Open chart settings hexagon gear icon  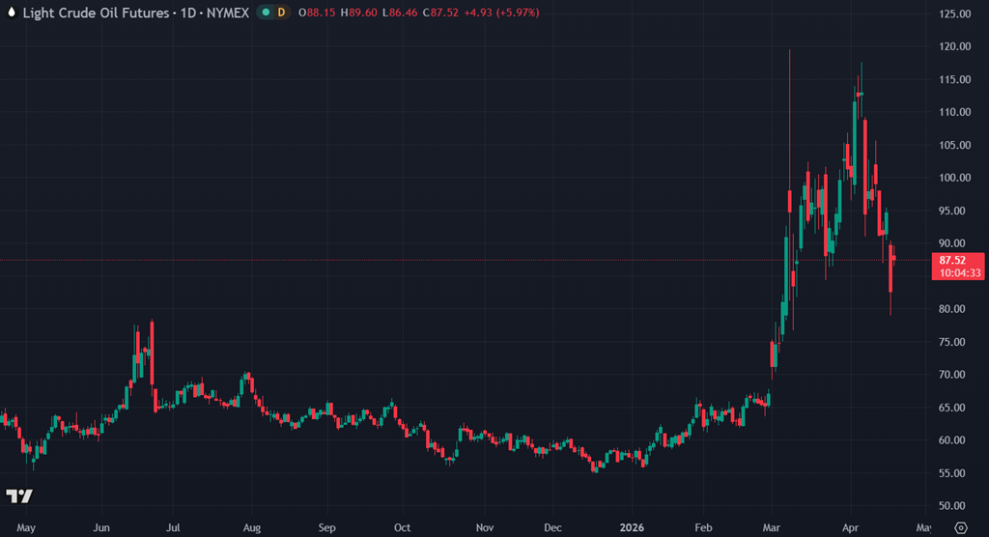(959, 528)
